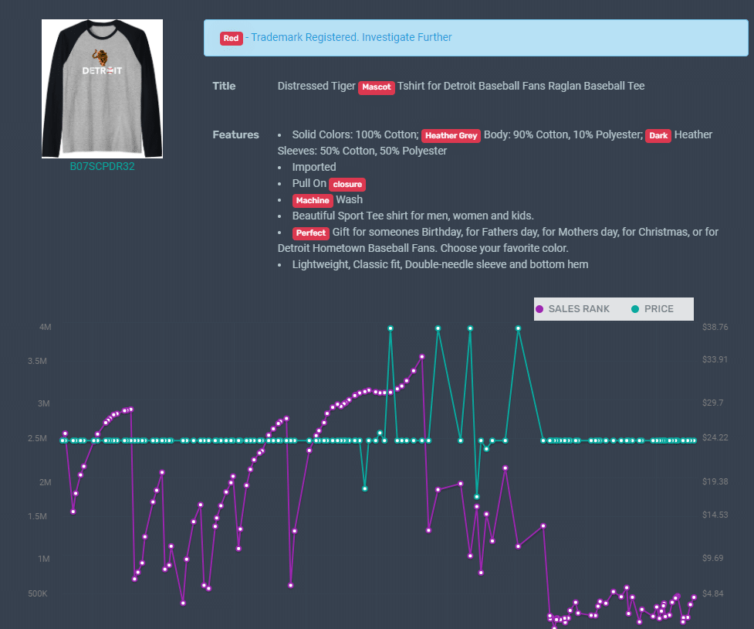The width and height of the screenshot is (754, 629).
Task: Click the $19.38 price axis label
Action: point(715,481)
